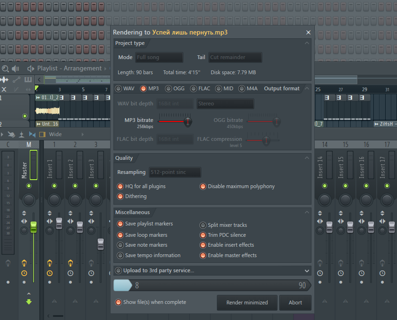Click the green down arrow under Master
The height and width of the screenshot is (320, 397).
[x=29, y=302]
